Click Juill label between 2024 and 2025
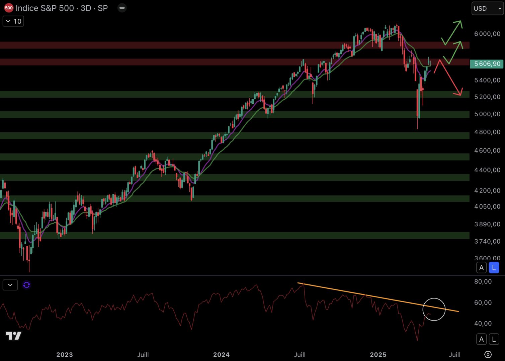Screen dimensions: 505x361 coord(300,355)
